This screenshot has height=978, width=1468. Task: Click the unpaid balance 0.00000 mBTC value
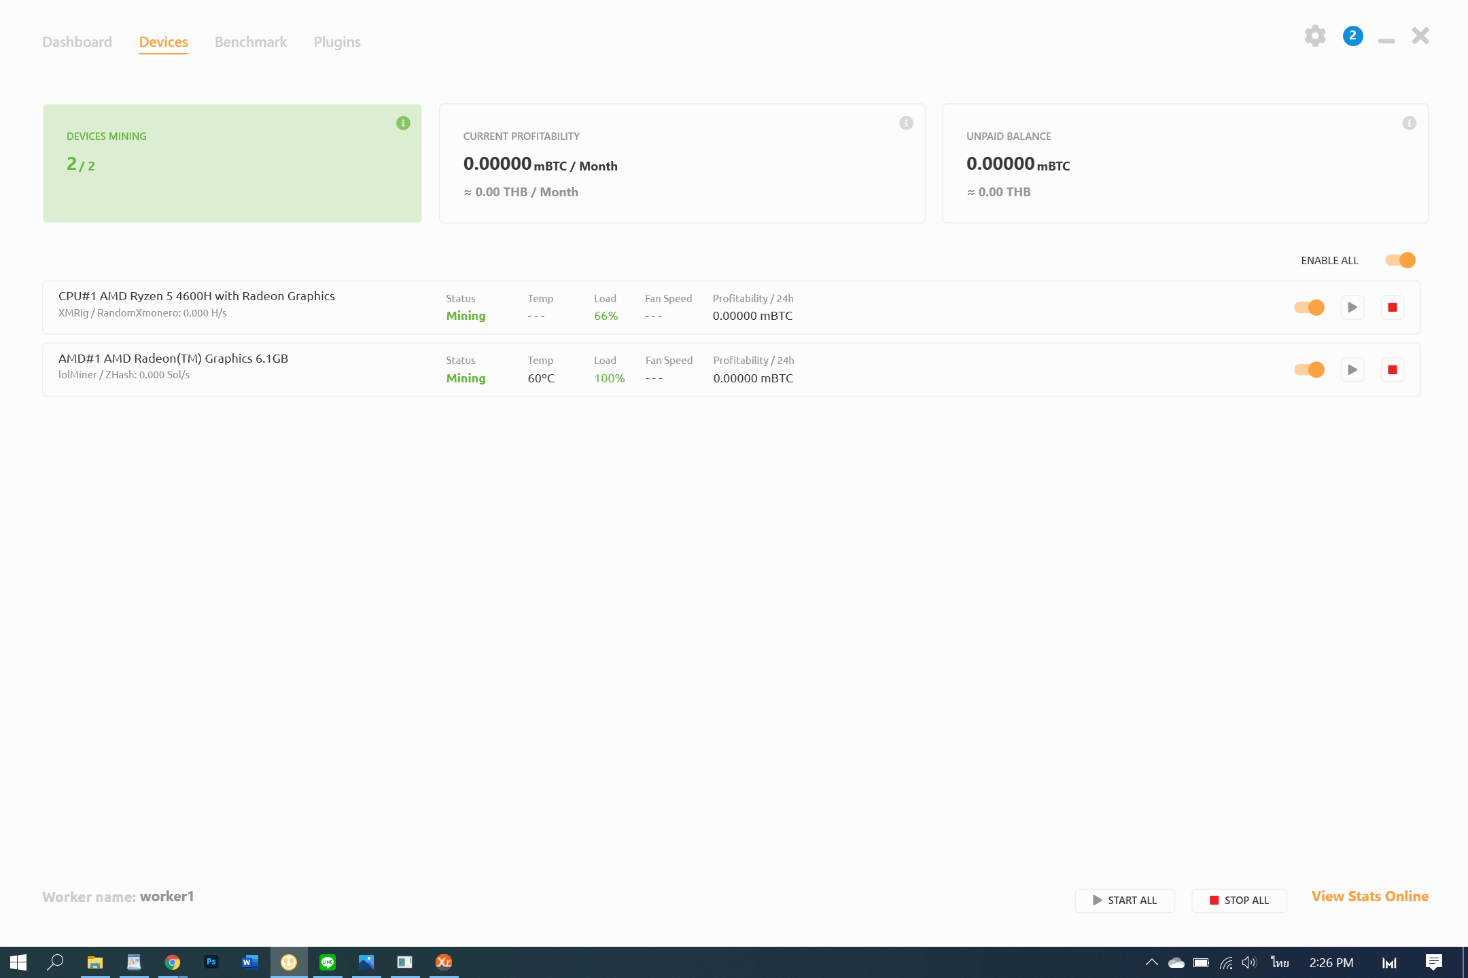(x=1018, y=164)
